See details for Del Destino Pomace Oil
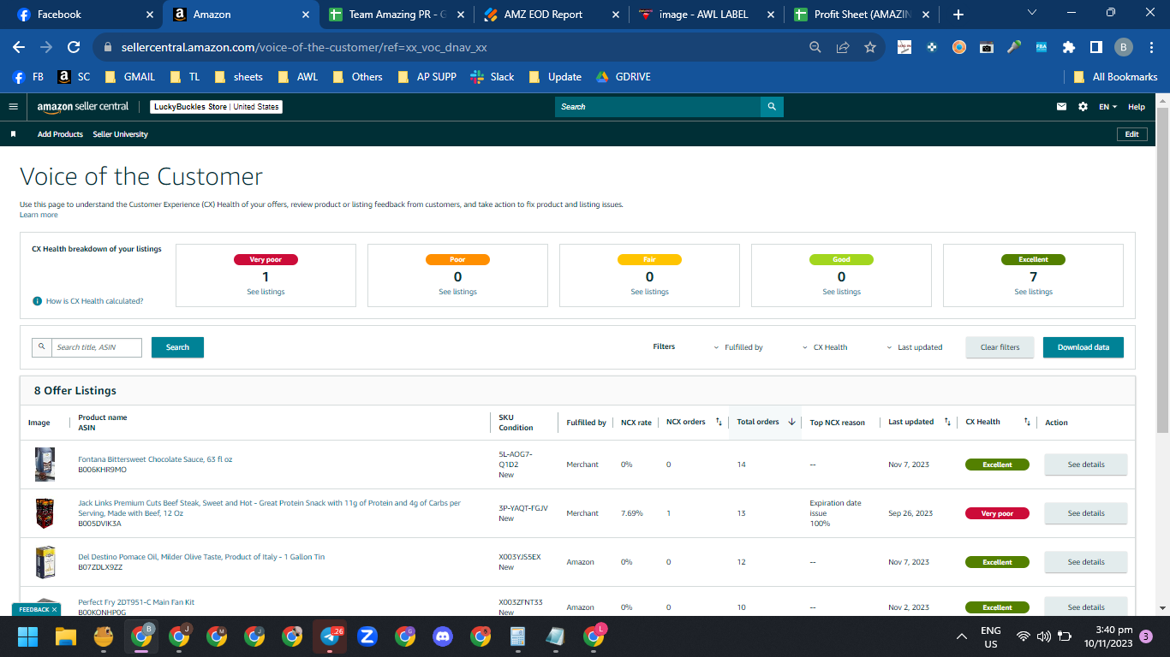Viewport: 1170px width, 657px height. click(x=1085, y=562)
